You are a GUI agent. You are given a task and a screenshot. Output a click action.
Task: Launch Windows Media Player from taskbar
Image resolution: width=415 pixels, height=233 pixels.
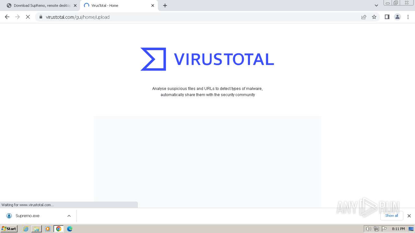coord(48,229)
